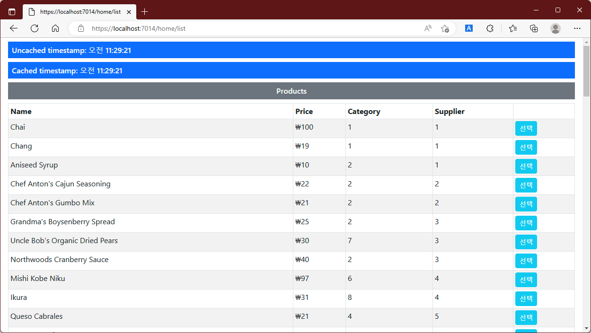Image resolution: width=591 pixels, height=333 pixels.
Task: Select Chef Anton's Cajun Seasoning row button
Action: click(x=526, y=185)
